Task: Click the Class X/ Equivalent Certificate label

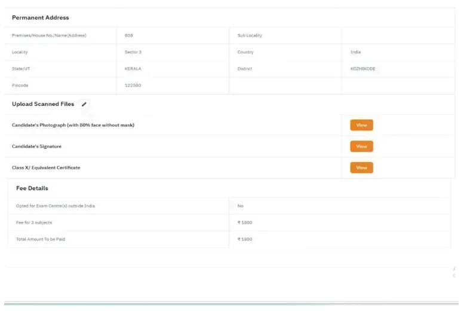Action: click(46, 167)
